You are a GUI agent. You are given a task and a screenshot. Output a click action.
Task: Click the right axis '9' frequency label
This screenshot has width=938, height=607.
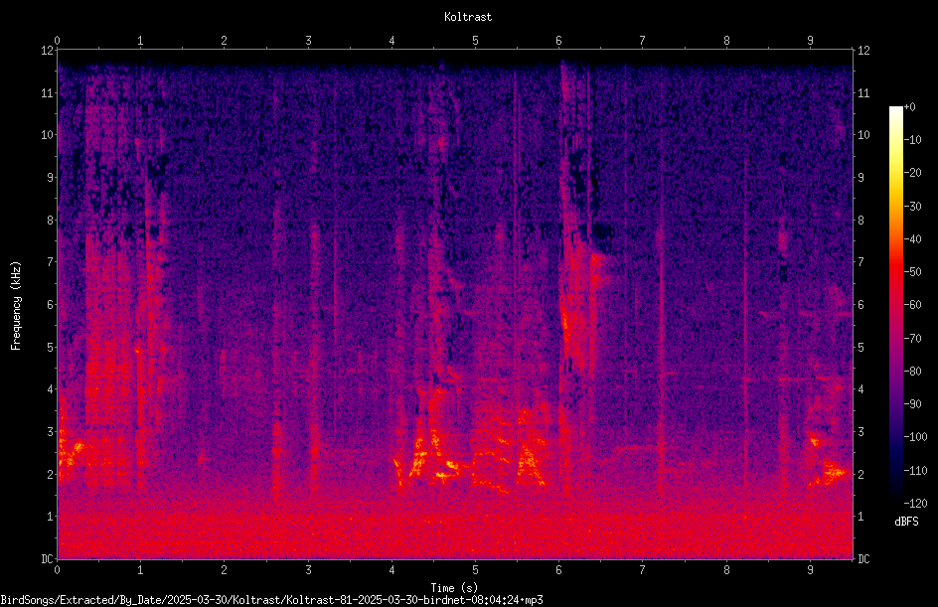pos(860,178)
